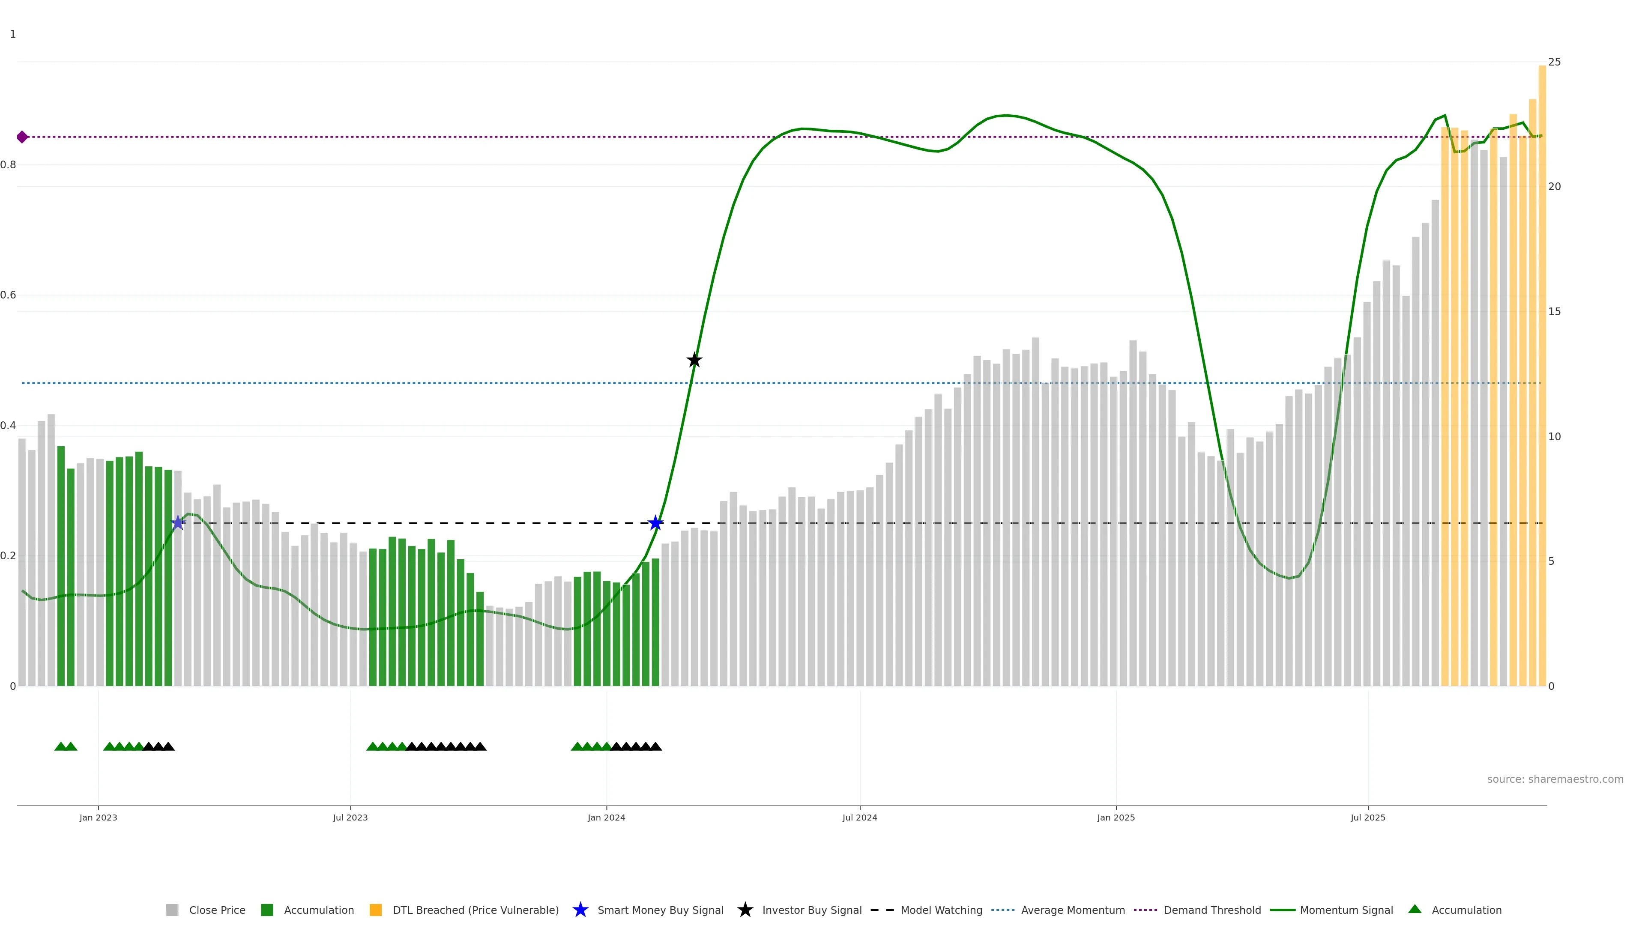The image size is (1645, 925).
Task: Click the green square Accumulation legend icon
Action: 267,910
